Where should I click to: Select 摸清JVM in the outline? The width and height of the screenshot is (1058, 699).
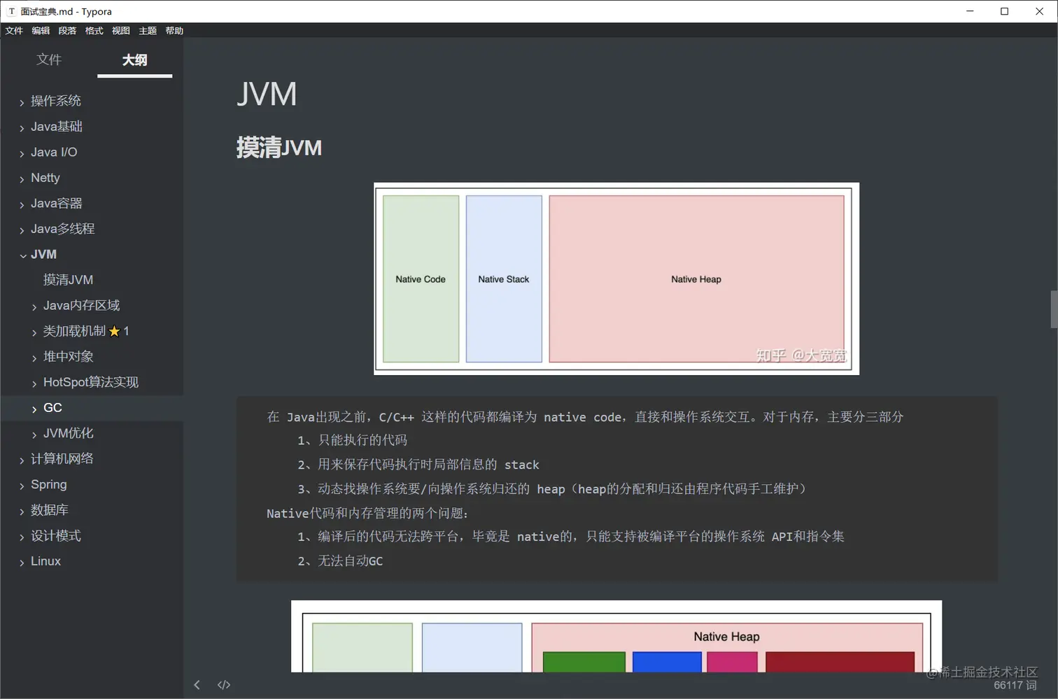pos(67,279)
